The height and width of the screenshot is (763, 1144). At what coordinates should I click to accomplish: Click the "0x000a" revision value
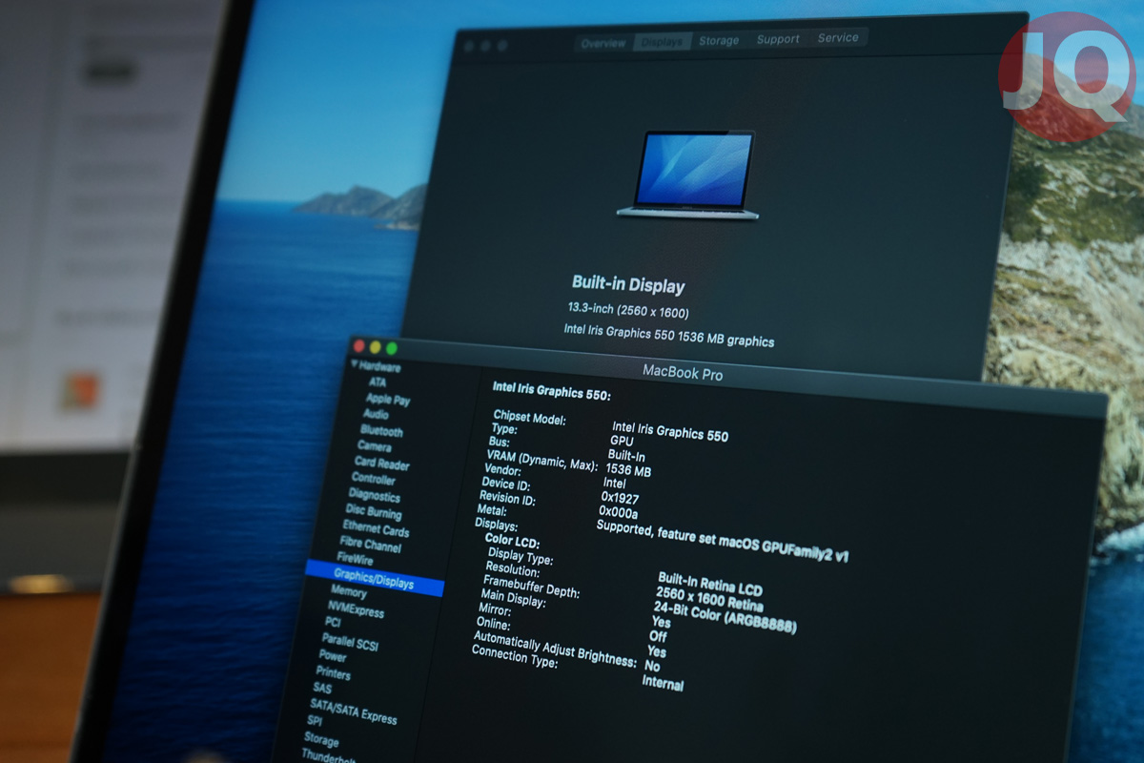click(618, 512)
